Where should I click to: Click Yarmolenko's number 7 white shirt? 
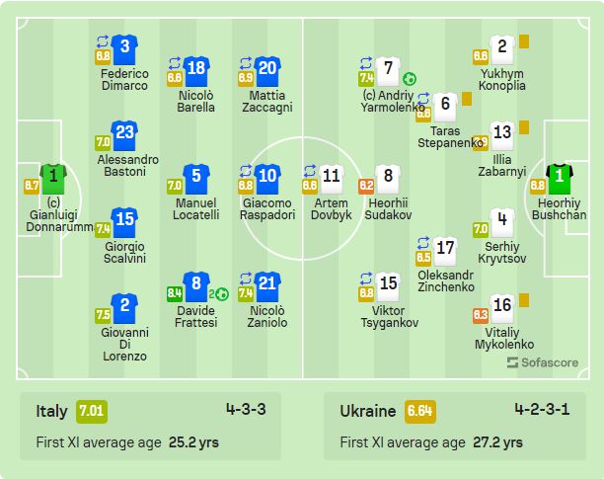click(x=389, y=70)
